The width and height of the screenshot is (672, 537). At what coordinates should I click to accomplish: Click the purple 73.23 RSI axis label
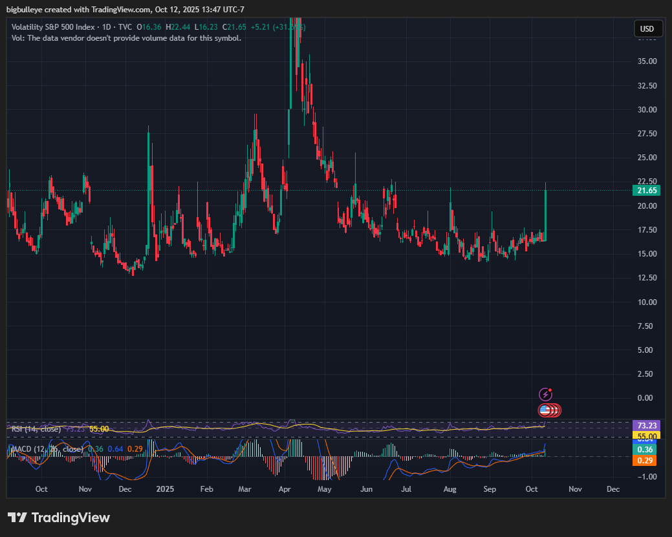coord(647,426)
